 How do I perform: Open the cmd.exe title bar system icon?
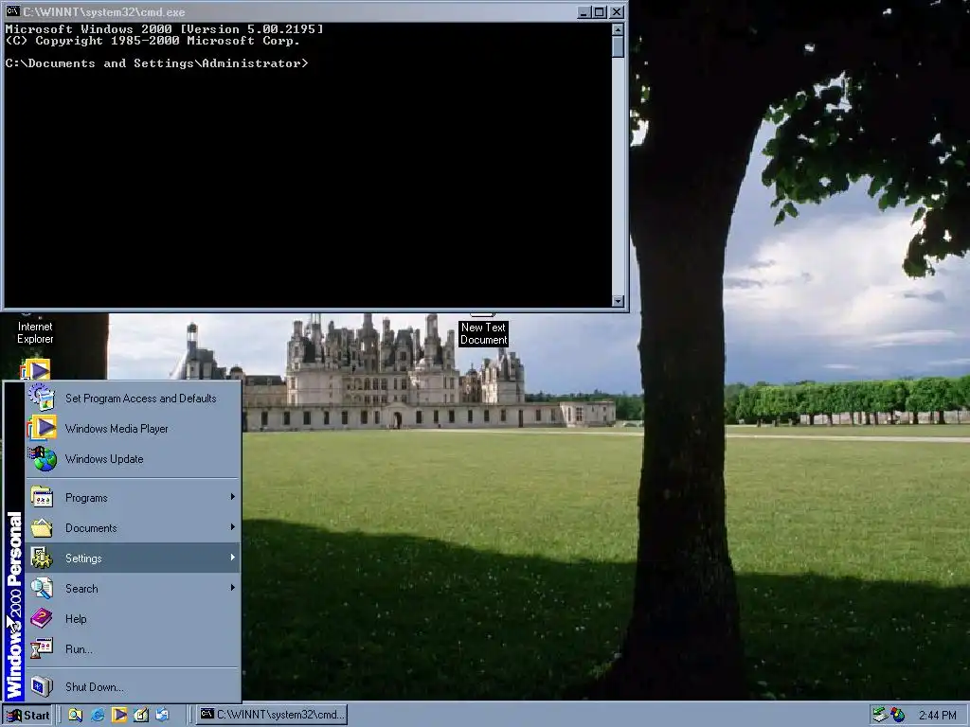coord(12,11)
